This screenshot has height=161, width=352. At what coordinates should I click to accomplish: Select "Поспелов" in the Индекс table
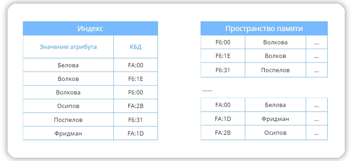coord(68,120)
